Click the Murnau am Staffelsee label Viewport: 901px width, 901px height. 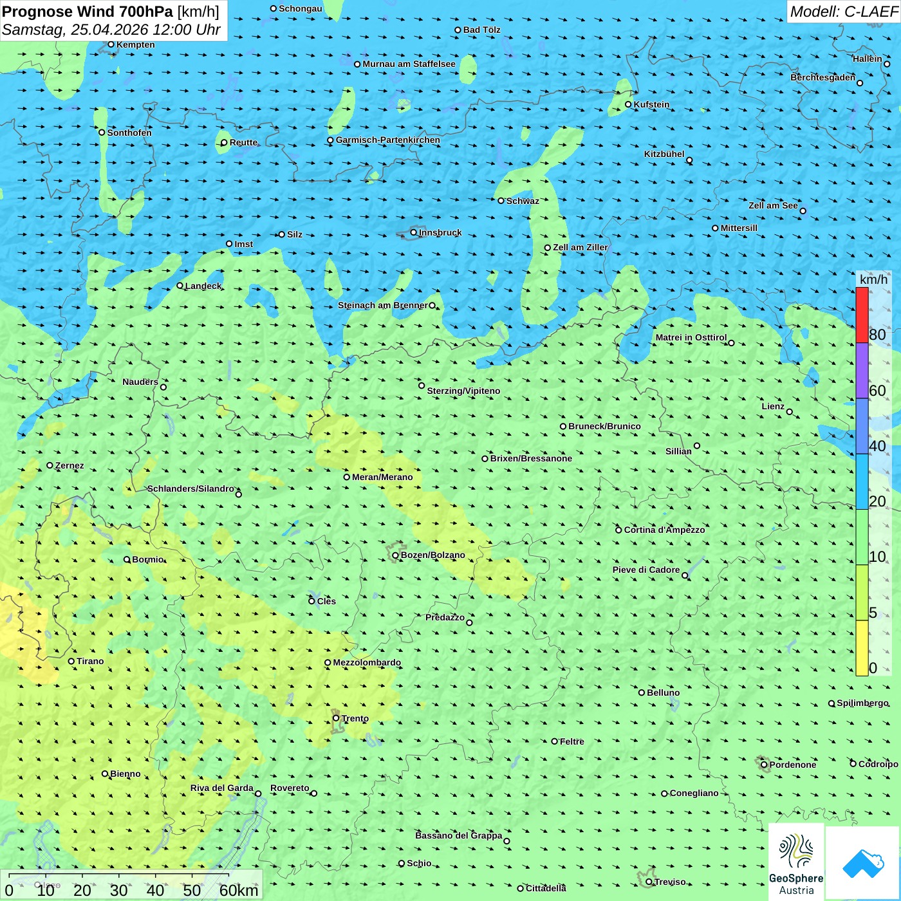pos(409,64)
